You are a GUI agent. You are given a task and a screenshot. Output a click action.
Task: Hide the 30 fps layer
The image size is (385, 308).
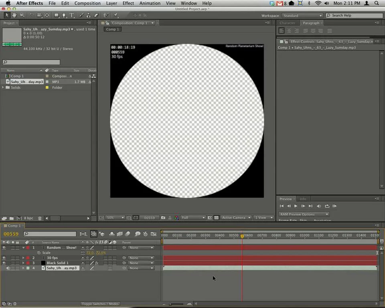click(4, 258)
